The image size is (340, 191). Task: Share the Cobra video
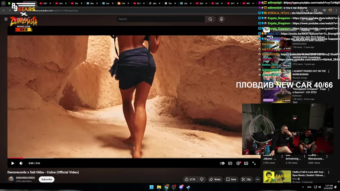pyautogui.click(x=215, y=179)
